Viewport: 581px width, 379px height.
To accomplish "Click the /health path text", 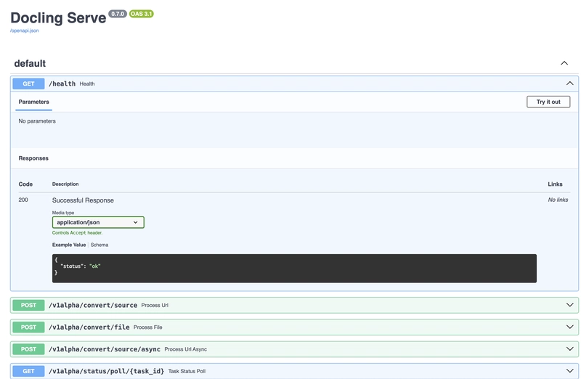I will click(x=62, y=83).
